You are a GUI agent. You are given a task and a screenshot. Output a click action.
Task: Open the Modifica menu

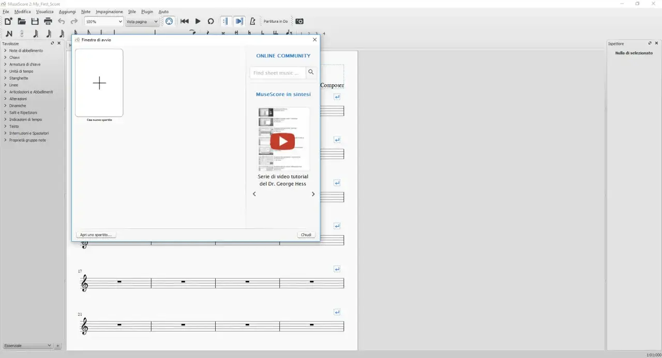[23, 11]
